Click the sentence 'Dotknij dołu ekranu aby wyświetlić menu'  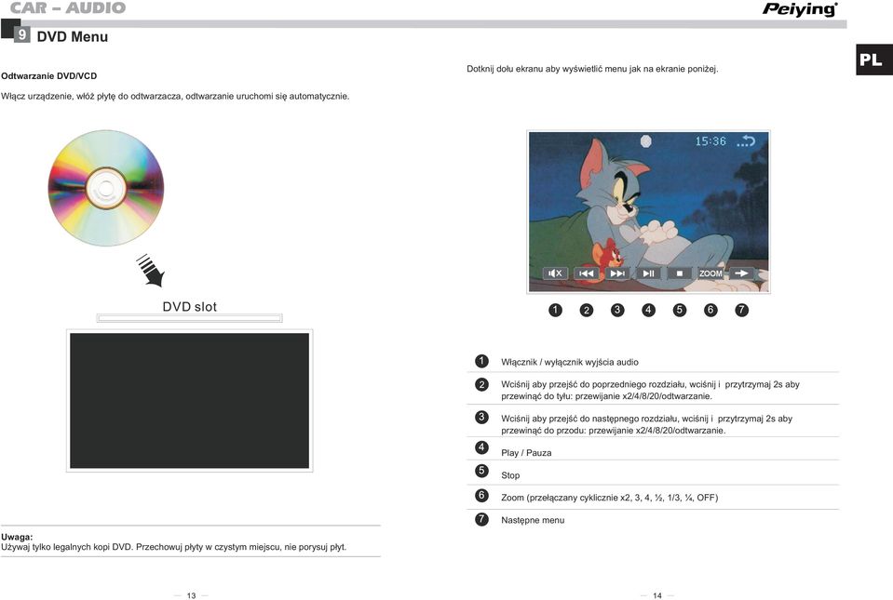[592, 69]
